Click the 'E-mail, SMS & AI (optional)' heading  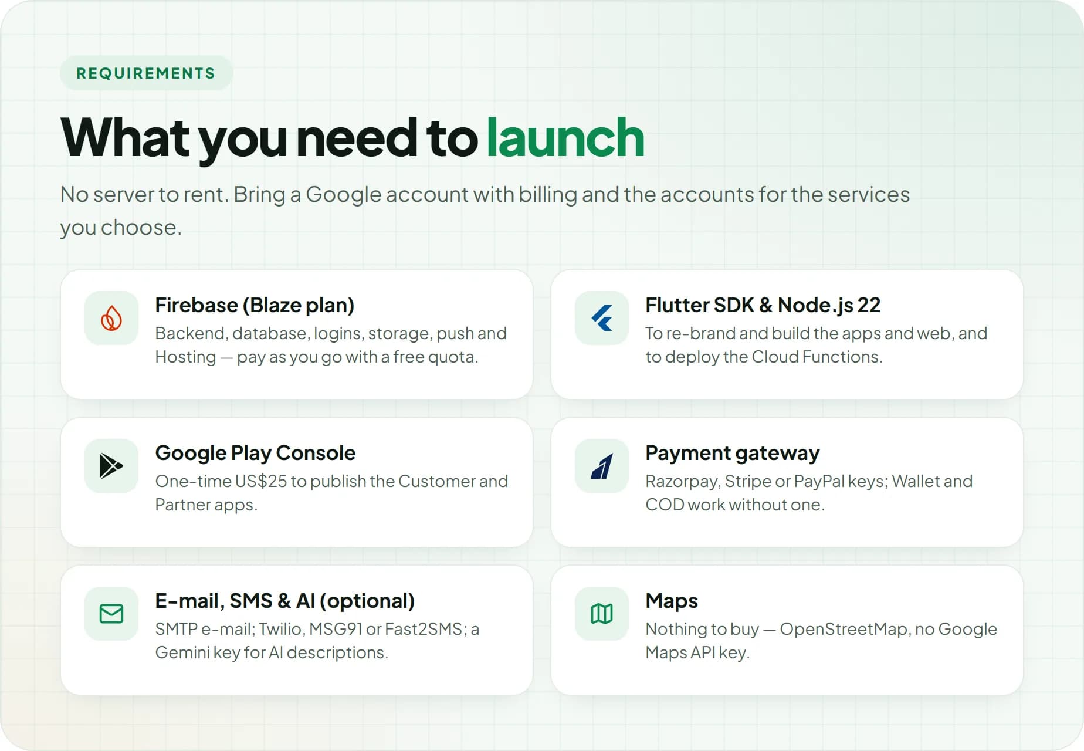point(284,601)
